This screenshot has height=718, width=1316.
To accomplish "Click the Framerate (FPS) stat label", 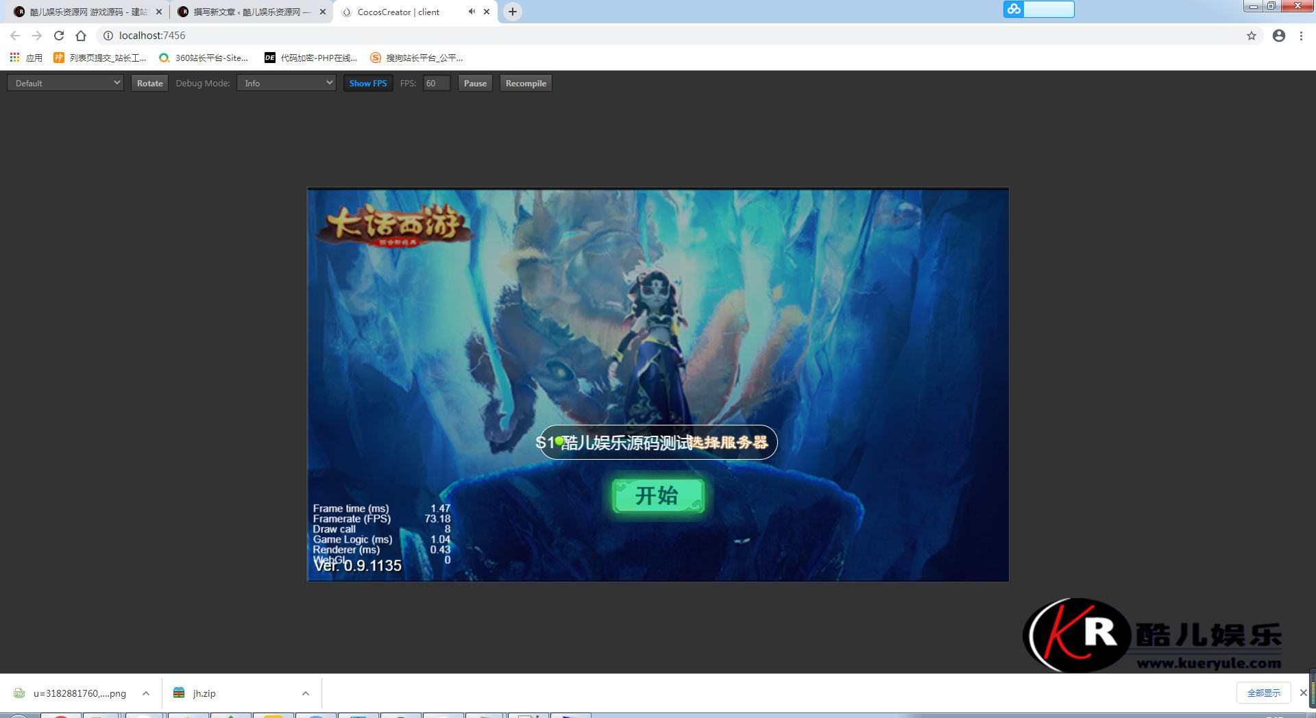I will coord(352,519).
